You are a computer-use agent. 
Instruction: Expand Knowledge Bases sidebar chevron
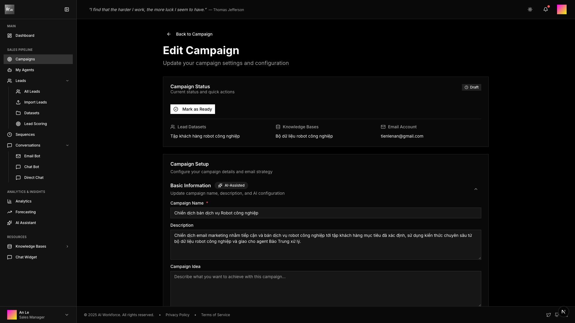coord(67,246)
